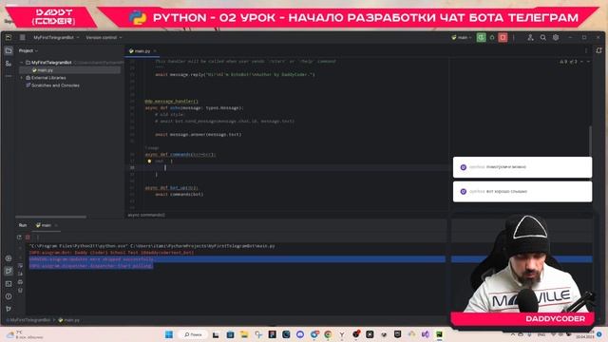
Task: Open Run panel more actions kebab icon
Action: pos(38,237)
